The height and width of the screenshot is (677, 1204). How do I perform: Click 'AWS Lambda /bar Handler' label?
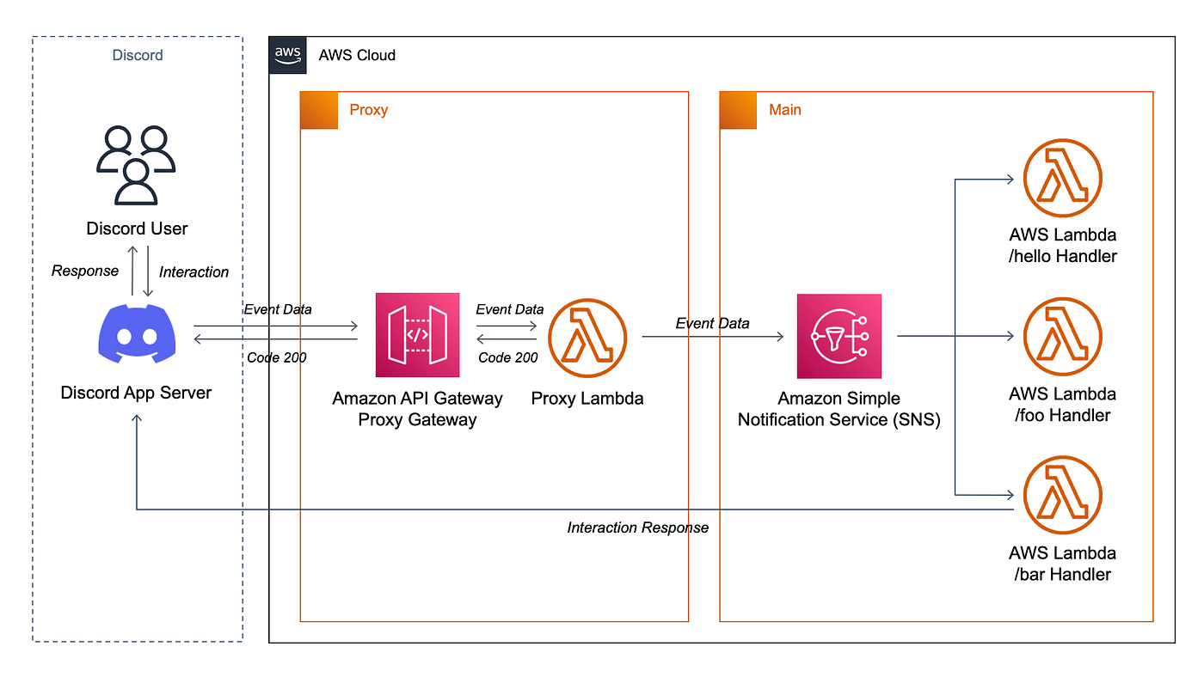[x=1063, y=564]
